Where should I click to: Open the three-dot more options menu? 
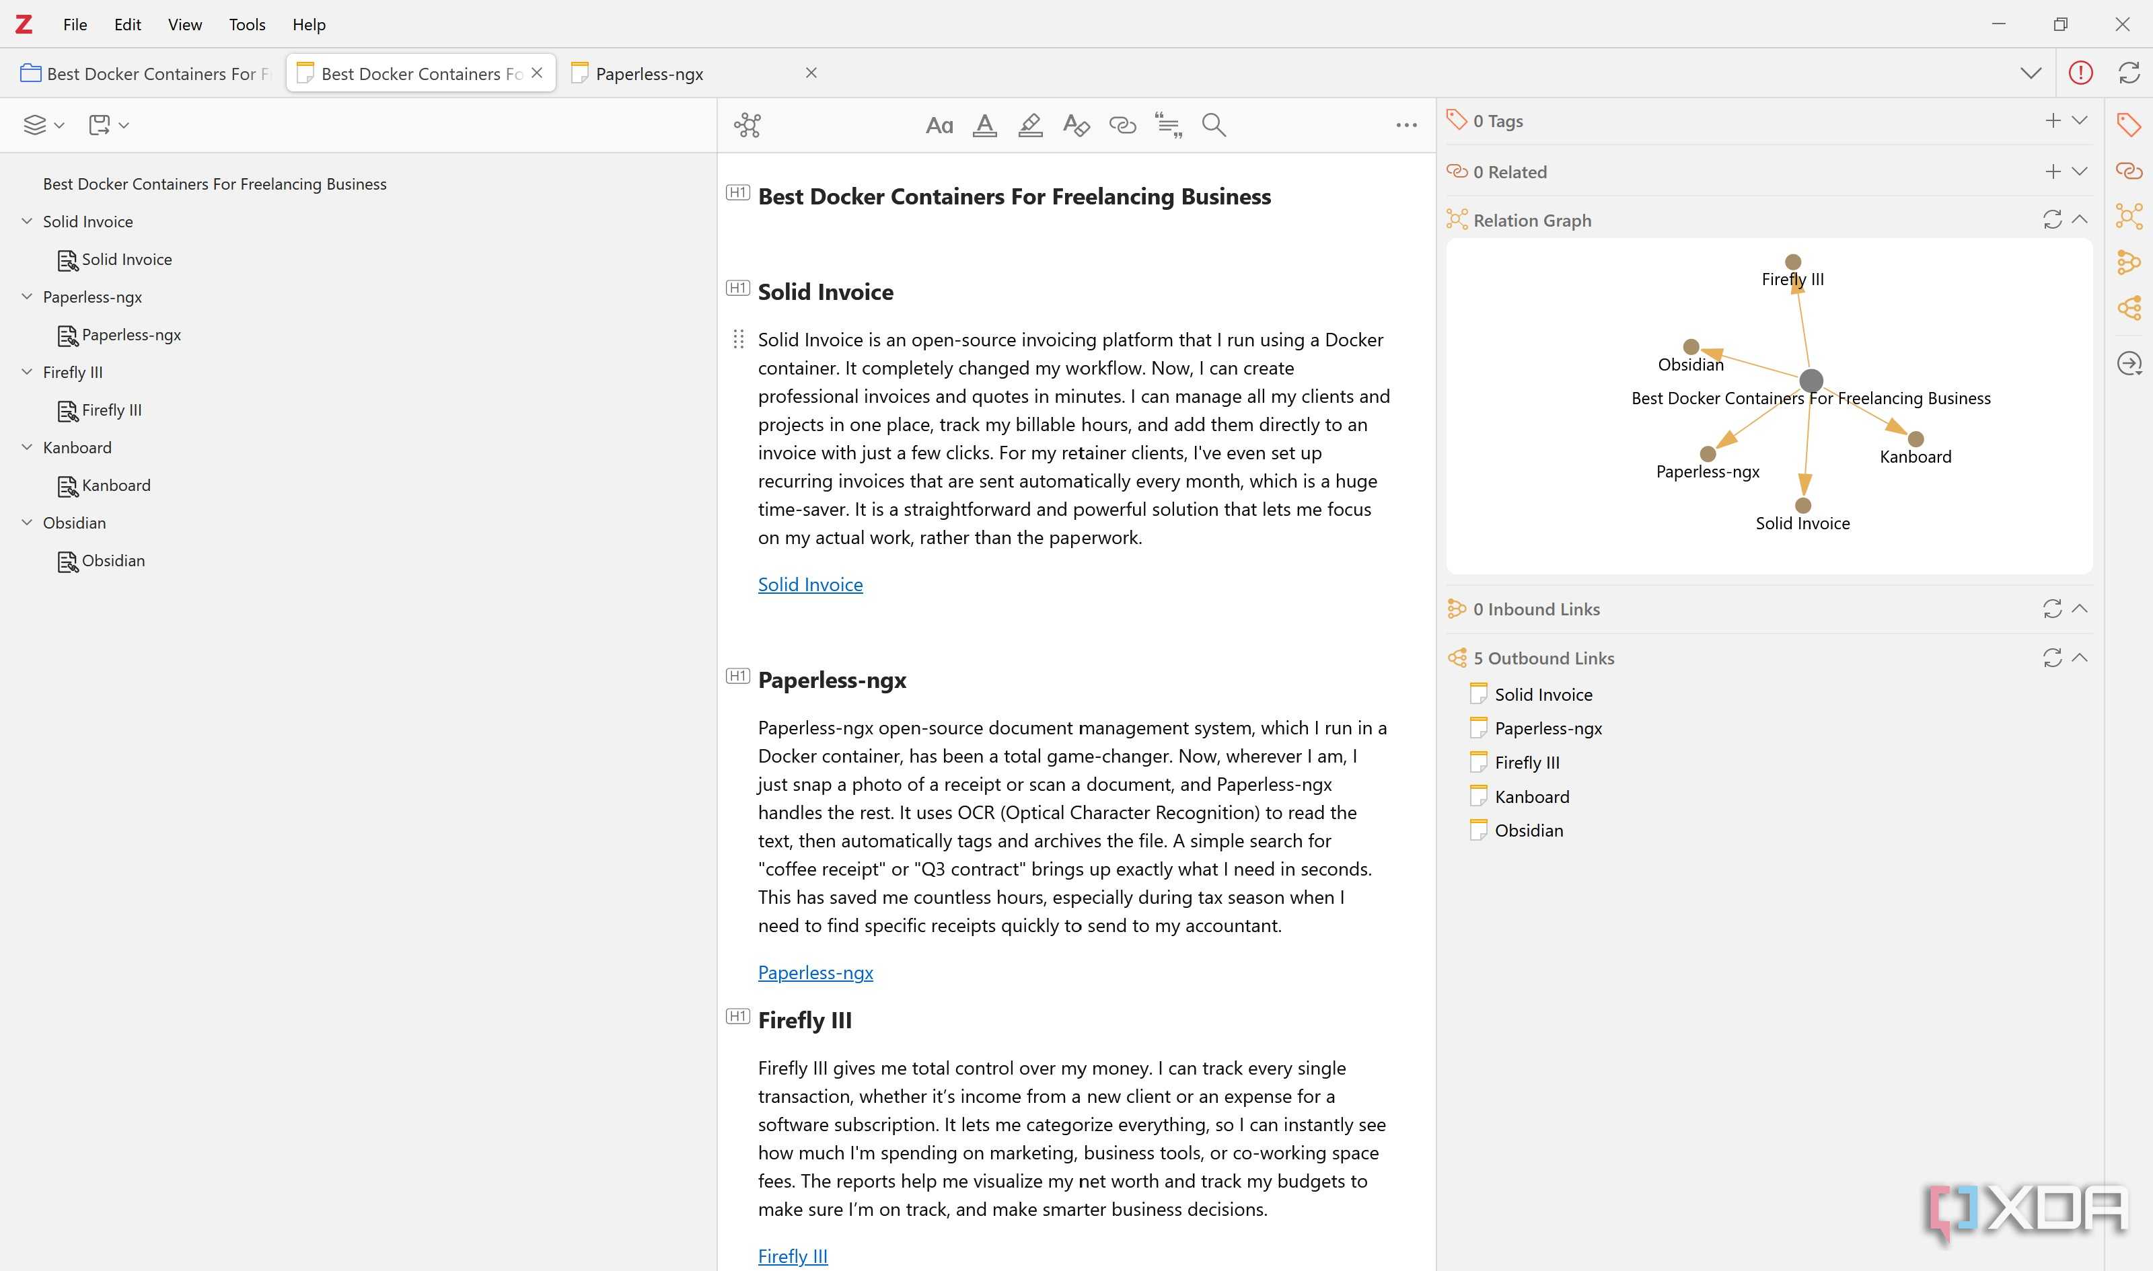1406,125
